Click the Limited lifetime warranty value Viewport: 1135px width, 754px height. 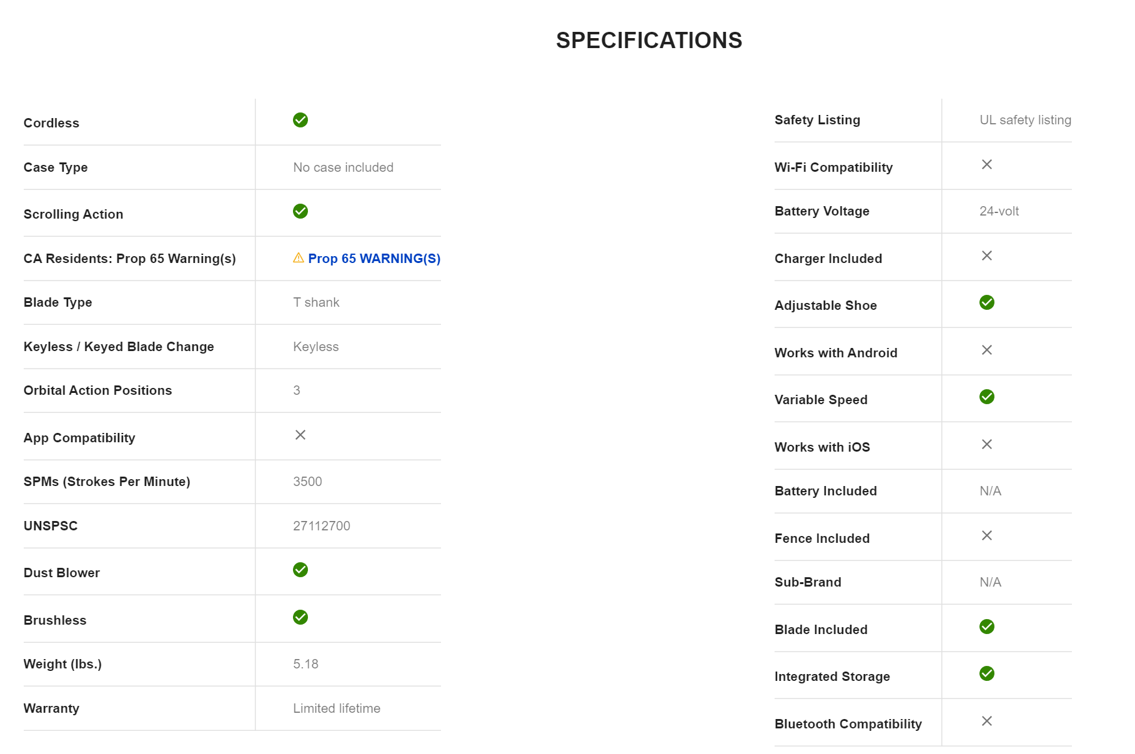[337, 708]
